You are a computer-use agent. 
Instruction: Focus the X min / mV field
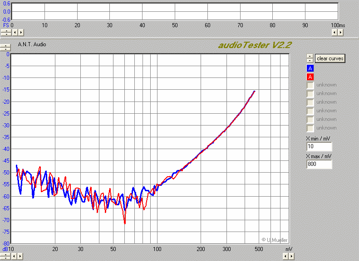319,146
